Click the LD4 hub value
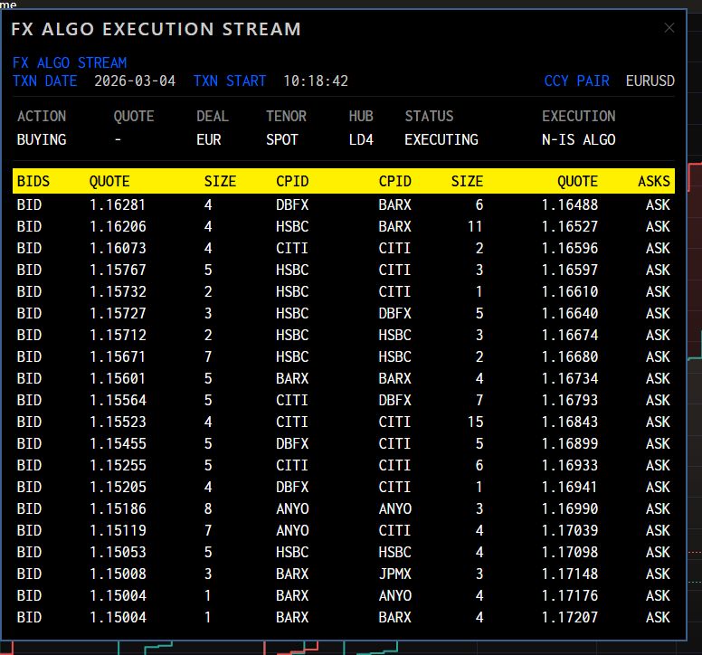The height and width of the screenshot is (655, 702). click(x=361, y=140)
